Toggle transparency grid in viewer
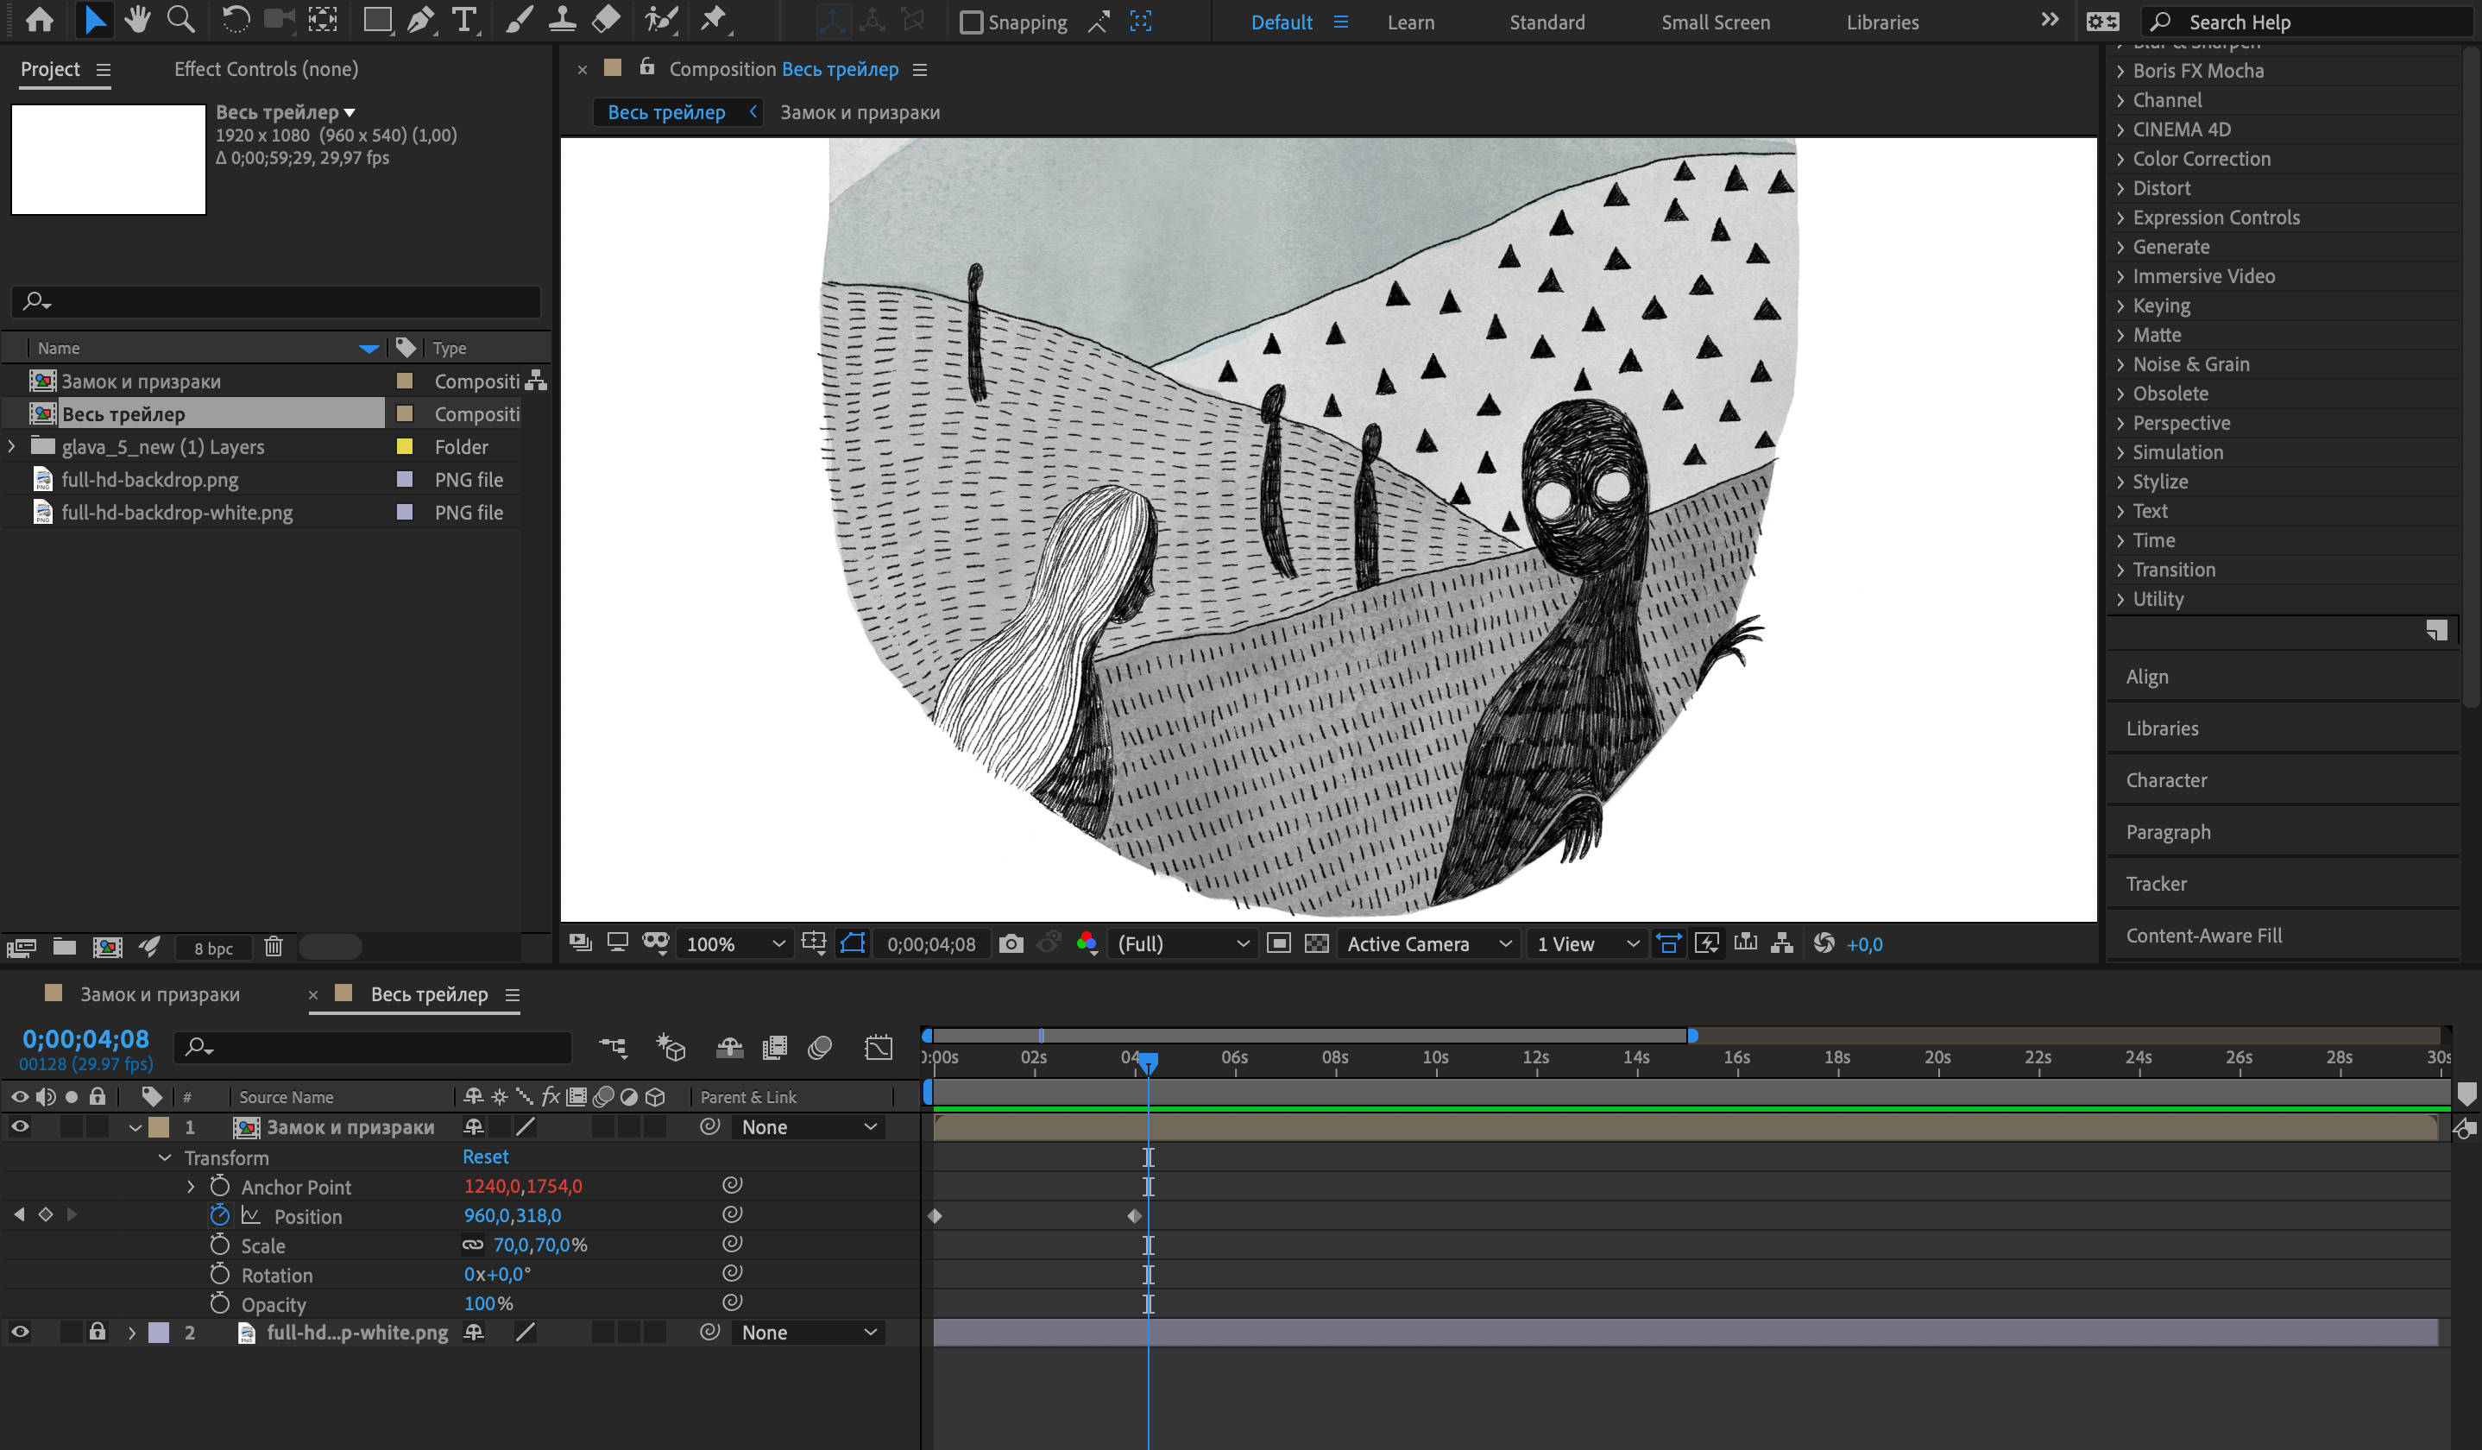2482x1450 pixels. (1317, 943)
